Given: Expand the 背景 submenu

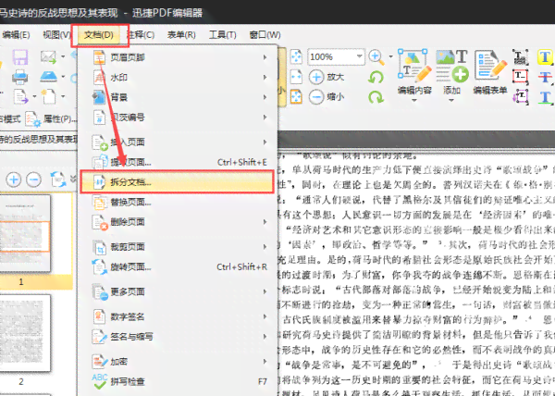Looking at the screenshot, I should point(177,97).
